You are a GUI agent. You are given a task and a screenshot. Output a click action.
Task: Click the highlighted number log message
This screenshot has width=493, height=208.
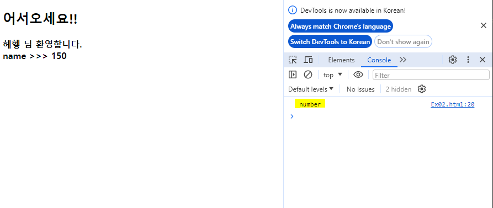pos(310,104)
